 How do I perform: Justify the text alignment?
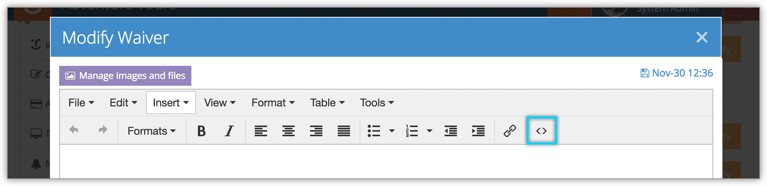click(344, 131)
